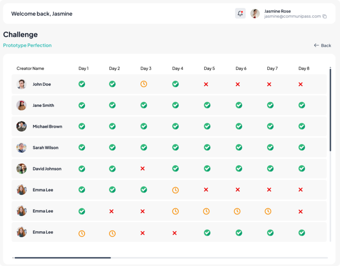This screenshot has width=340, height=266.
Task: Click Jane Smith's Day 1 green checkmark
Action: [82, 105]
